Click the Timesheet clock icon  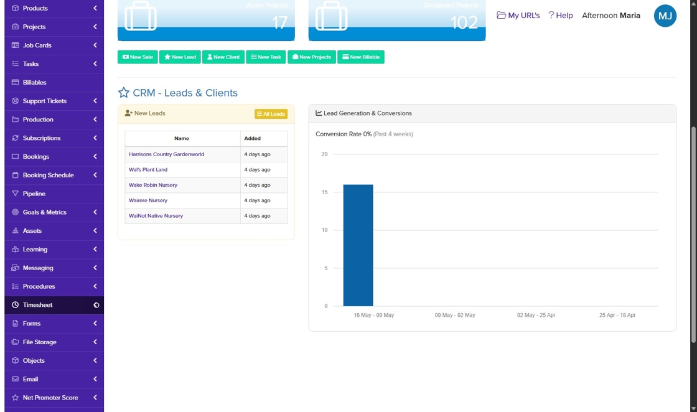pyautogui.click(x=15, y=305)
